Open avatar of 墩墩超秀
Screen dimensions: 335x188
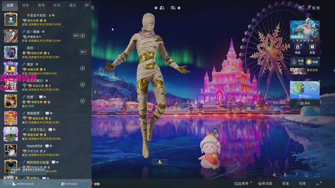[x=11, y=118]
